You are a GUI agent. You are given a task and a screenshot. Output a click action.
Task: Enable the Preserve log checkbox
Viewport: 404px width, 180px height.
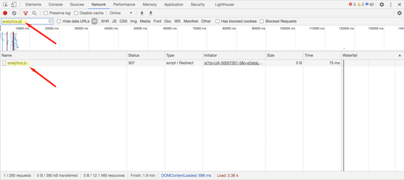pos(46,13)
